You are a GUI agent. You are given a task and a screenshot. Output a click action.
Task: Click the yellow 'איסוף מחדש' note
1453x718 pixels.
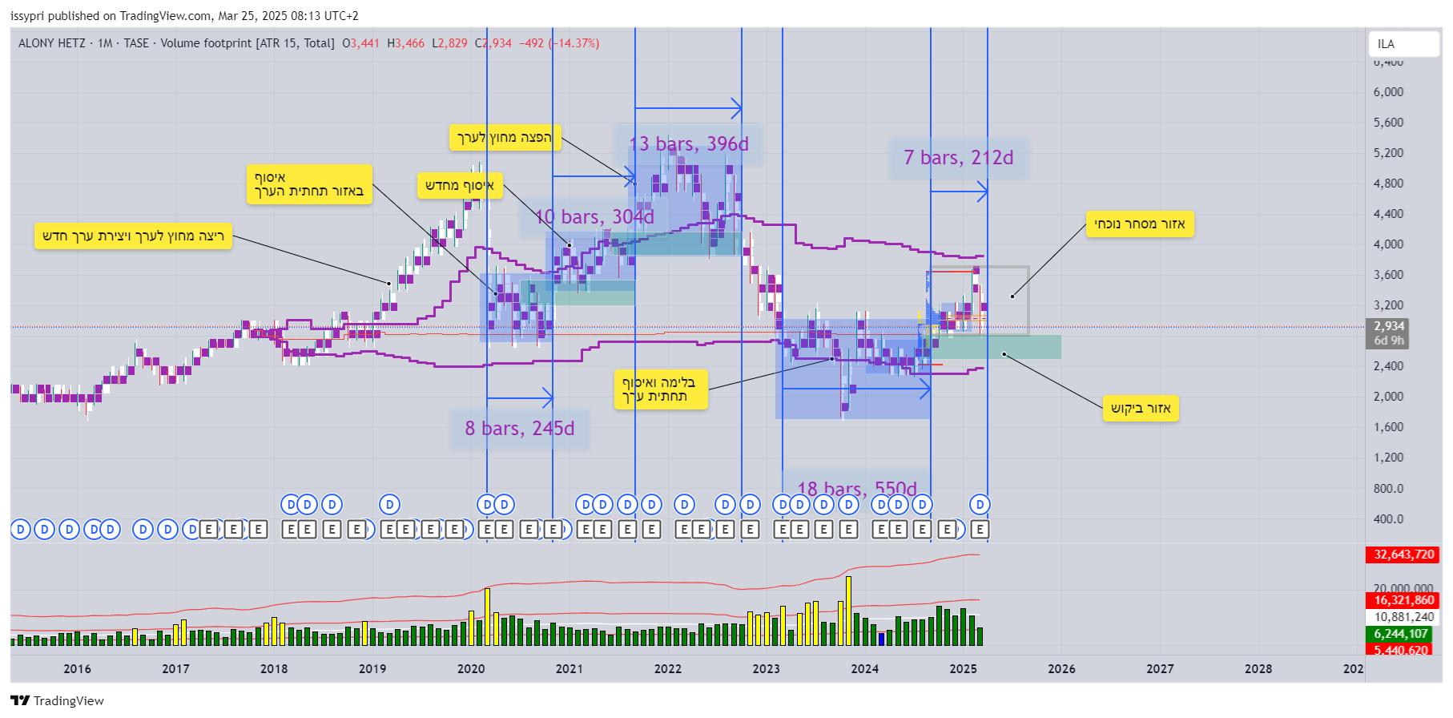point(460,185)
